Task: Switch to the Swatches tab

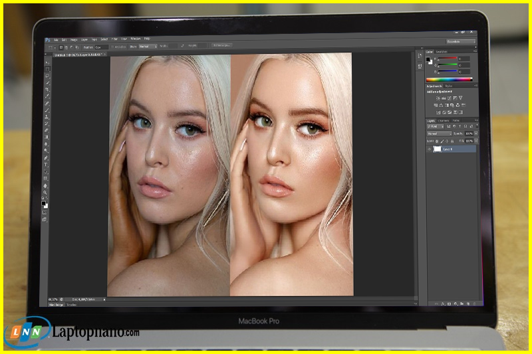Action: 441,51
